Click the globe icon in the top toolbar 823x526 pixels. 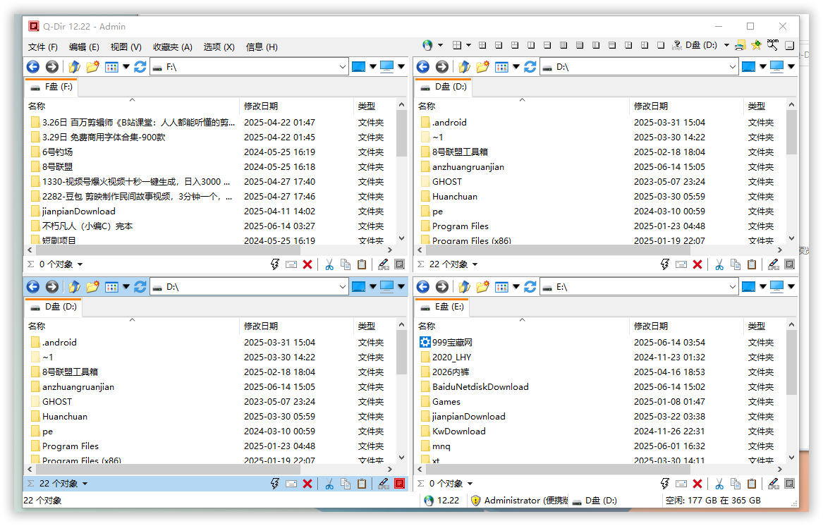(427, 45)
